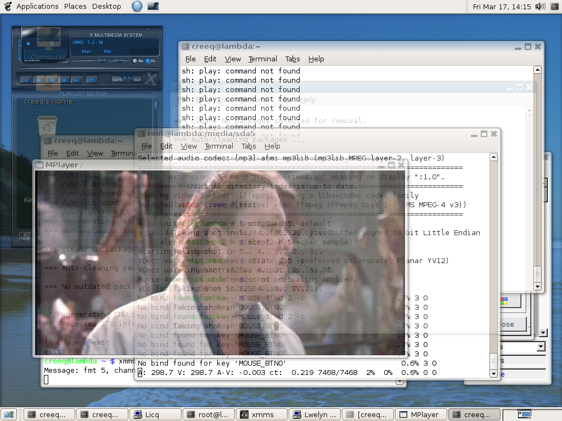
Task: Open combo box dropdown arrow in rear window
Action: point(541,346)
